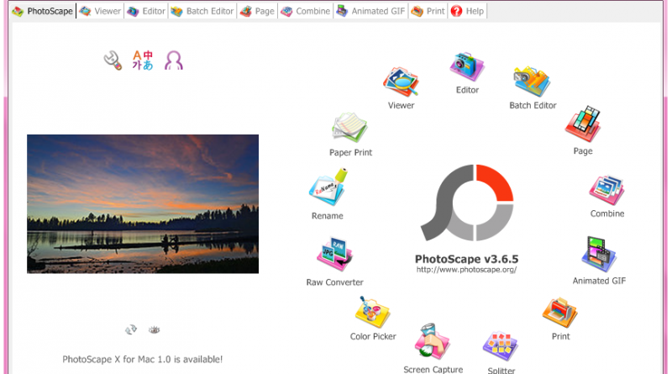Screen dimensions: 672x374
Task: Open the Viewer icon in the circle
Action: [x=401, y=84]
